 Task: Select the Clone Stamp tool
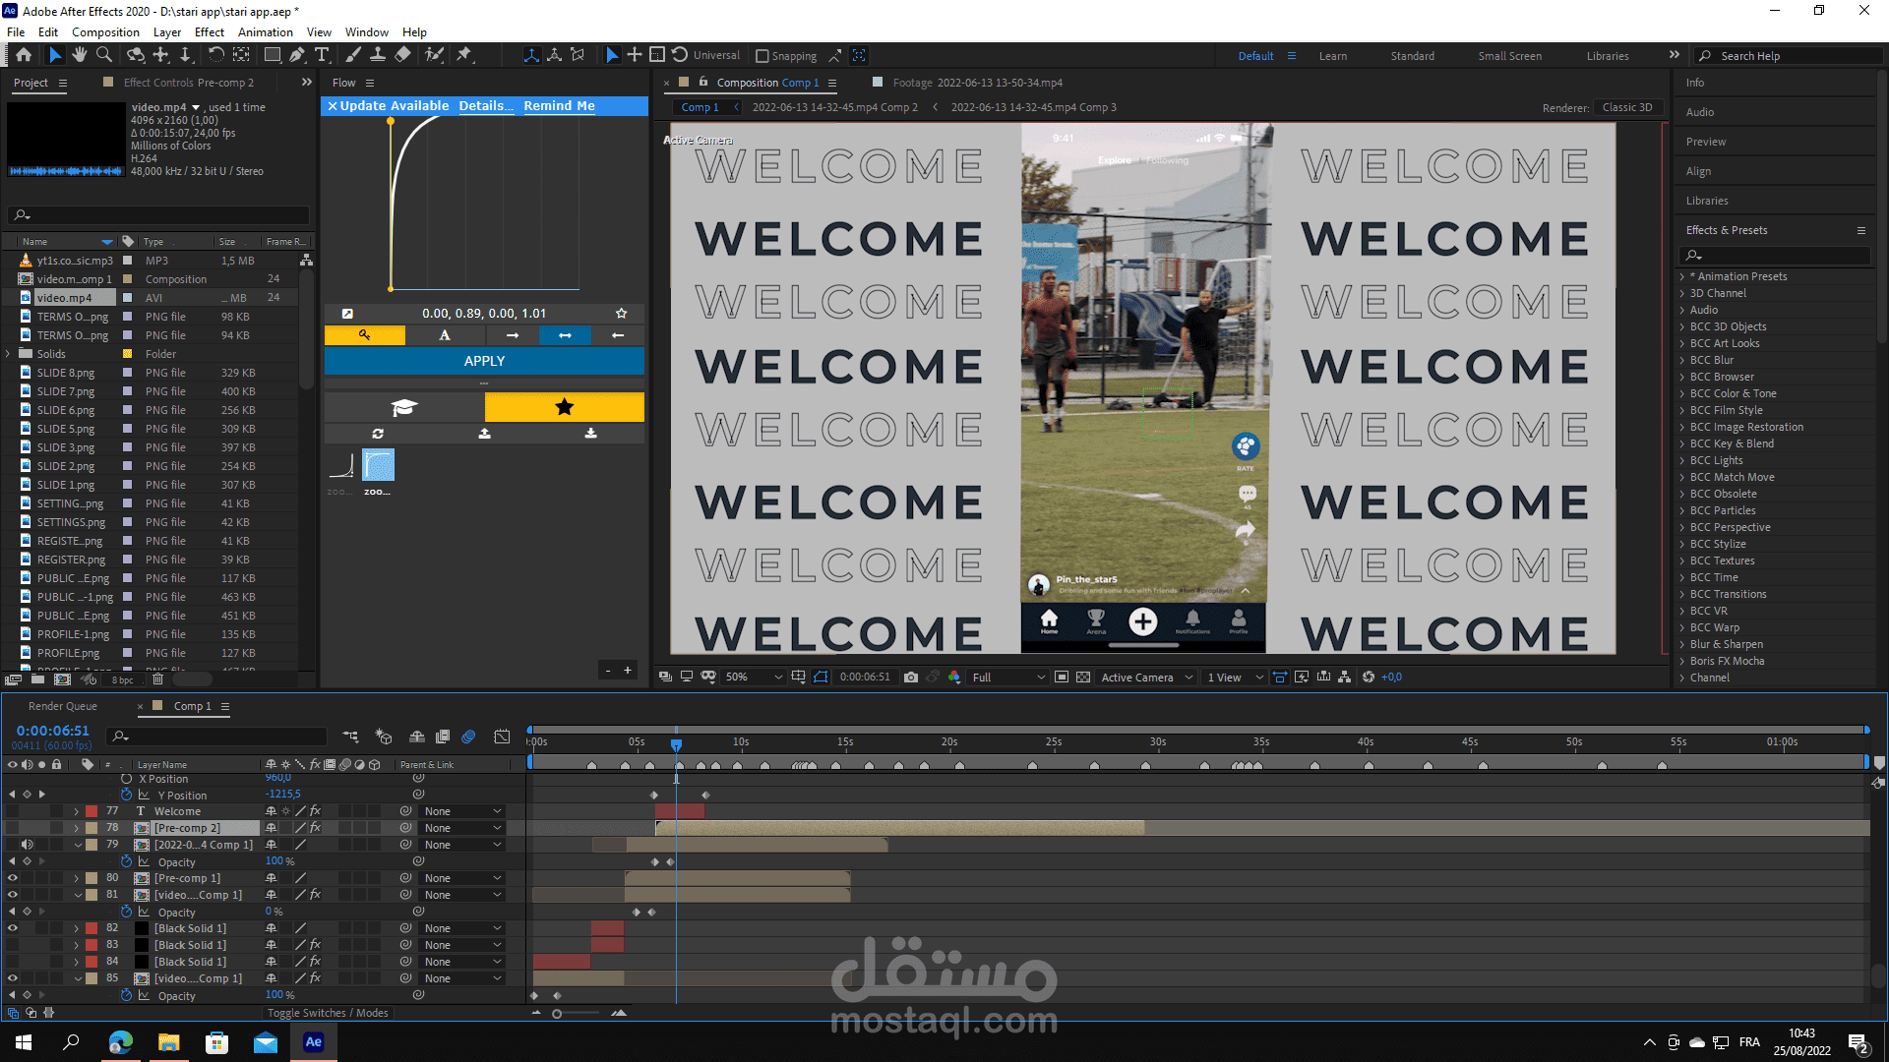point(377,55)
